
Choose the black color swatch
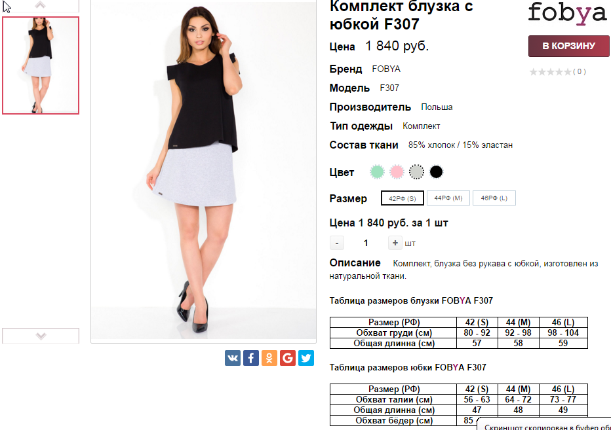click(436, 171)
